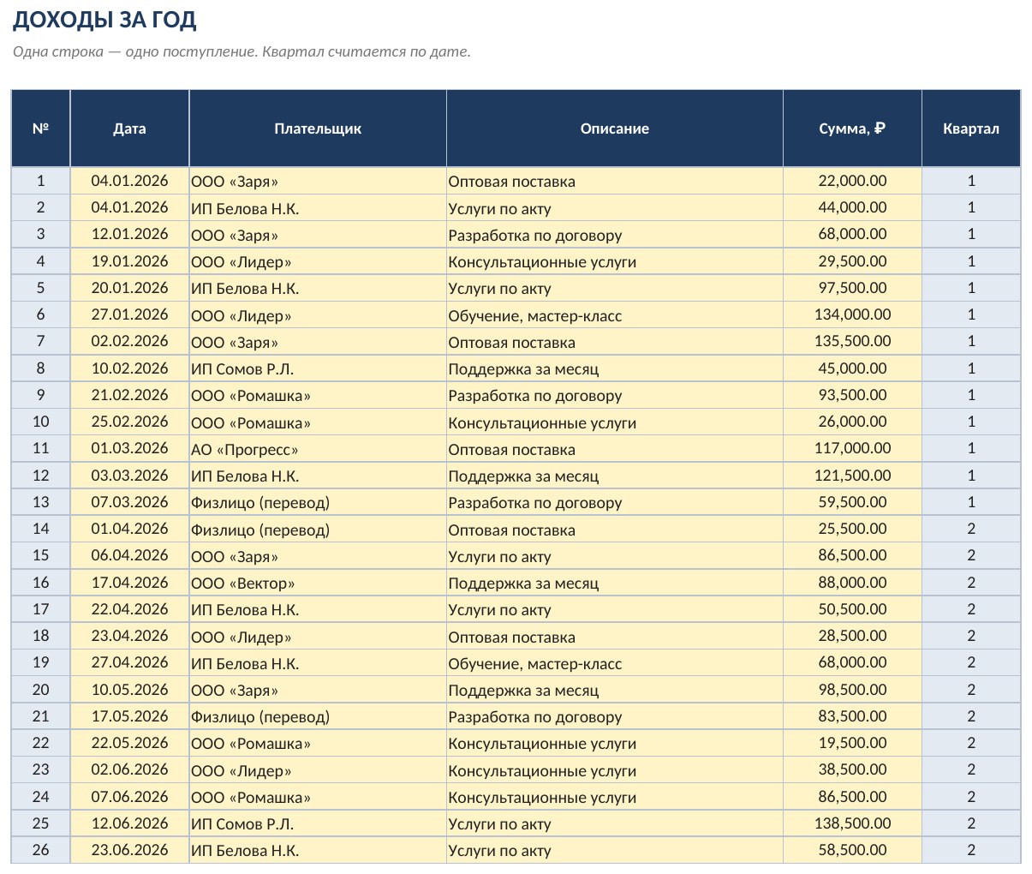The width and height of the screenshot is (1032, 874).
Task: Select the date 17.04.2026
Action: click(129, 583)
